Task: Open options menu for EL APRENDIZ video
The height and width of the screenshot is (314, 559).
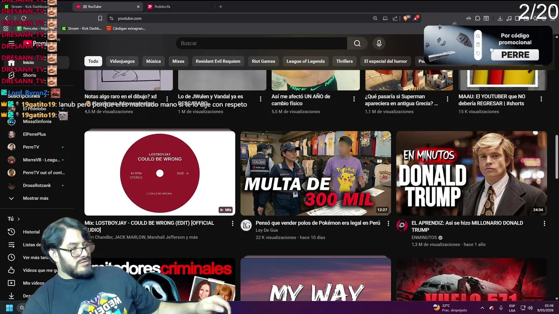Action: coord(544,223)
